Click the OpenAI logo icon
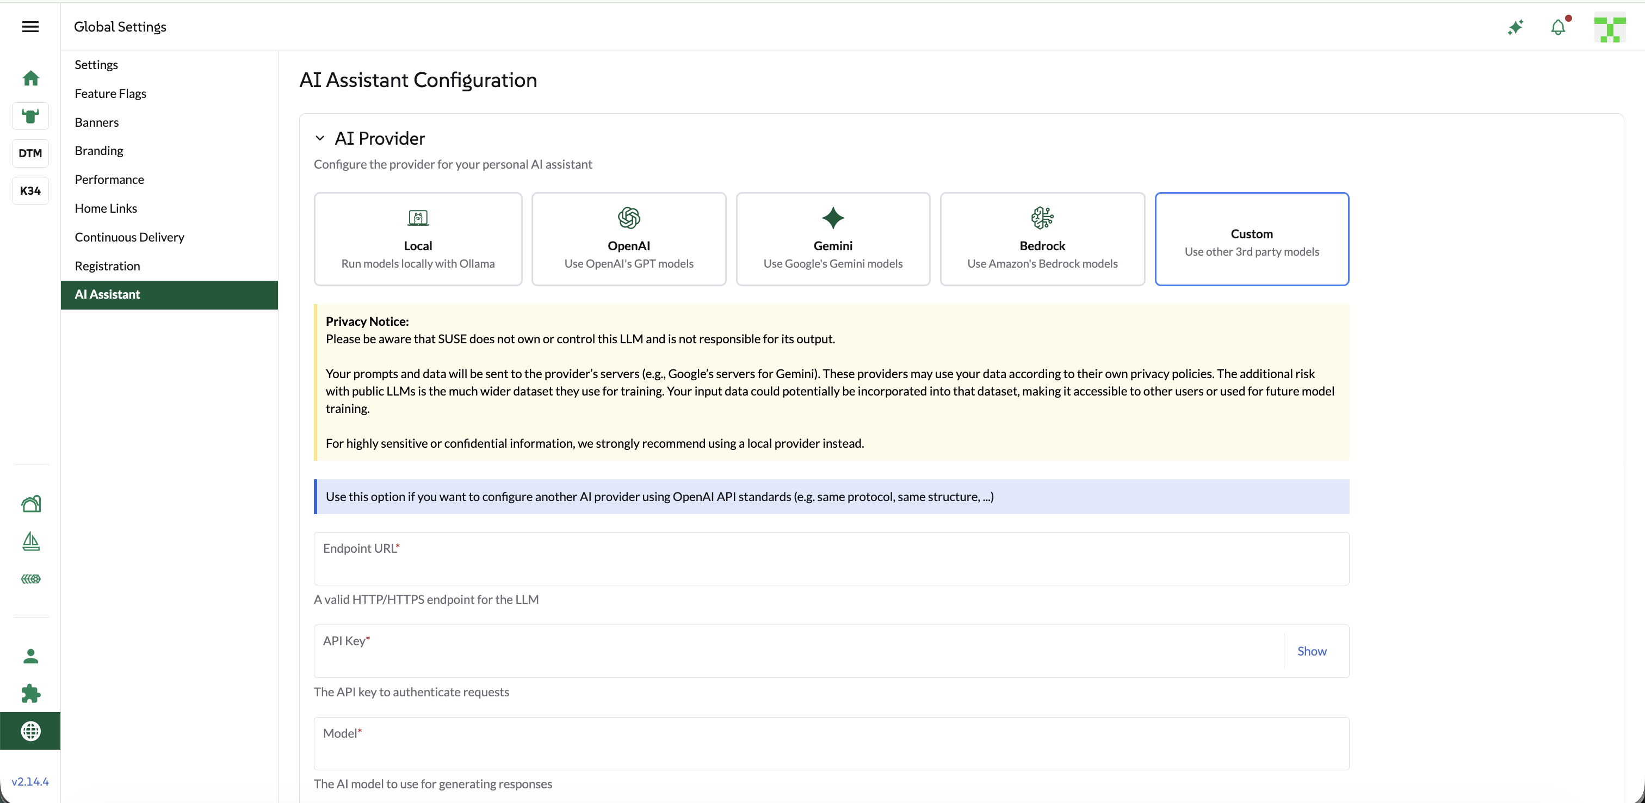The height and width of the screenshot is (803, 1645). coord(629,218)
